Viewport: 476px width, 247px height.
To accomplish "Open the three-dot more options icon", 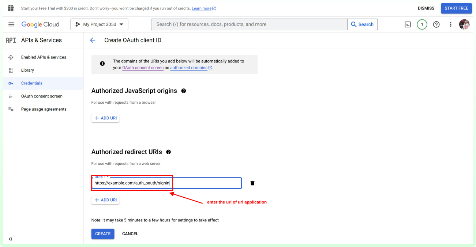I will point(450,24).
